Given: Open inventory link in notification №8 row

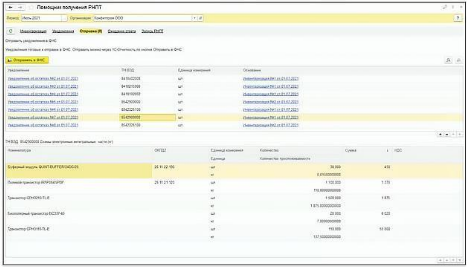Looking at the screenshot, I should pyautogui.click(x=271, y=125).
